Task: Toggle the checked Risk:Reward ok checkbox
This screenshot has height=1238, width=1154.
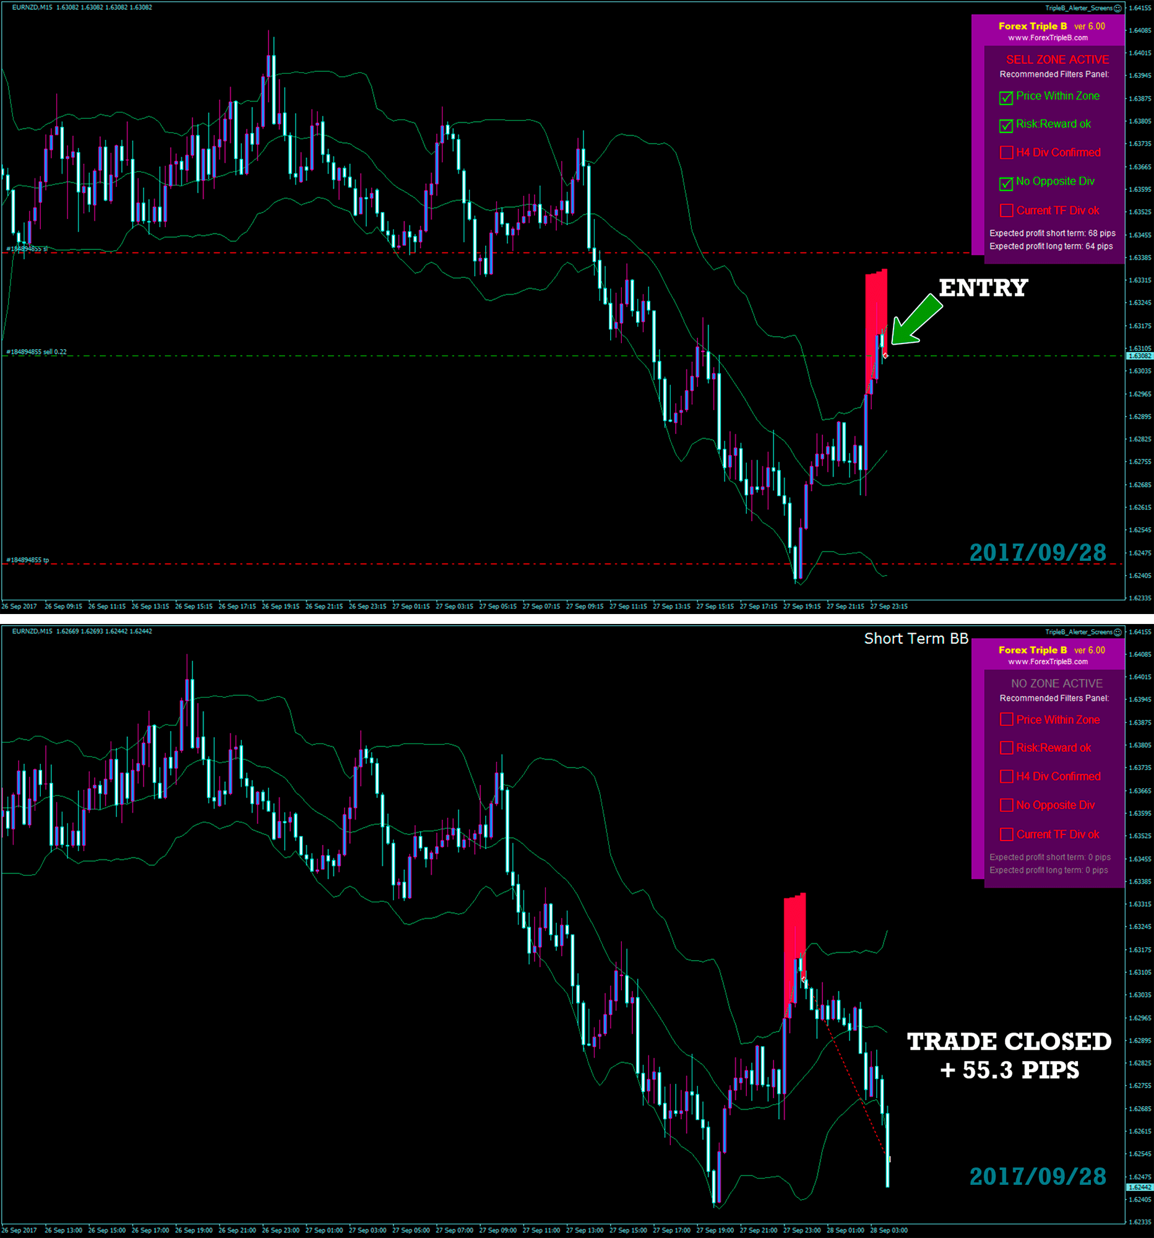Action: click(1006, 126)
